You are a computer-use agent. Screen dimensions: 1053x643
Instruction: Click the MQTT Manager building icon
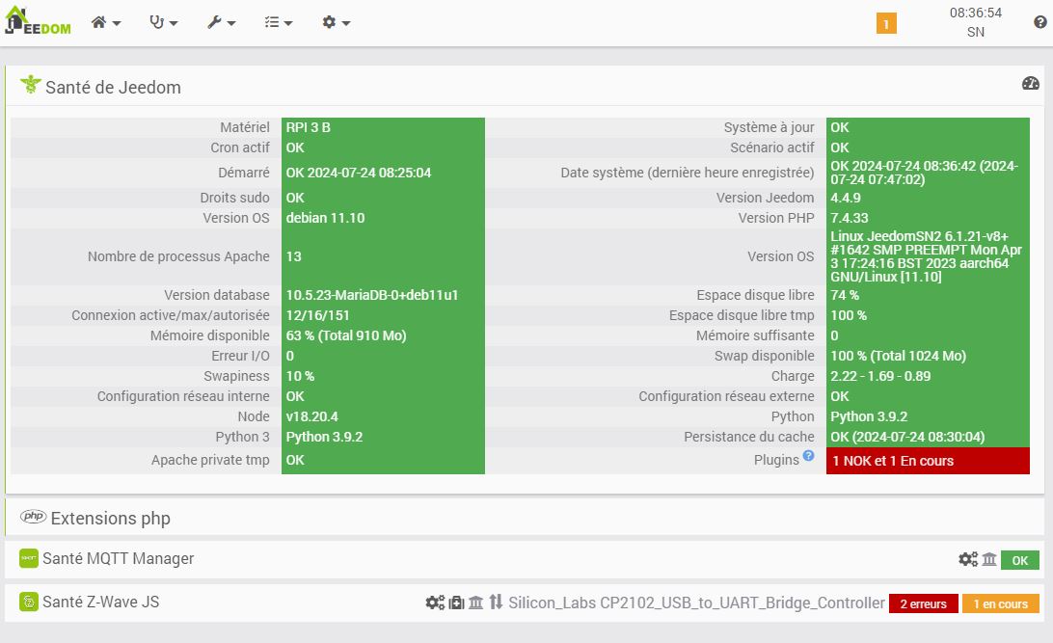[x=989, y=559]
